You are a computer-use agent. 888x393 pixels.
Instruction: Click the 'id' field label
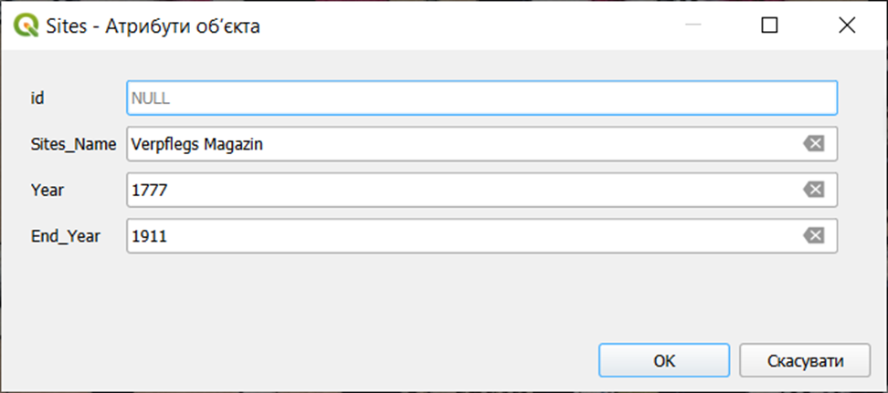coord(37,98)
